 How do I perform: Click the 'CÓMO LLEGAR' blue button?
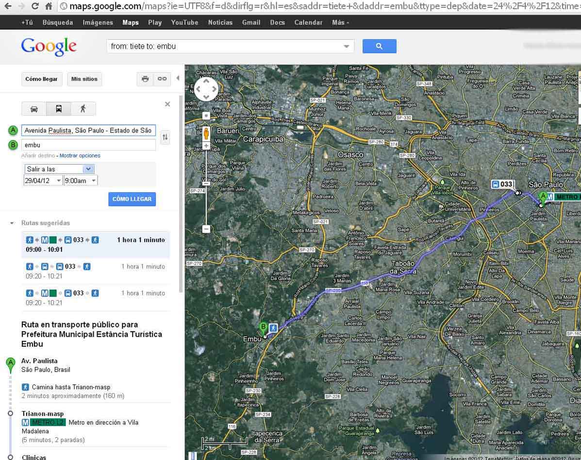(x=132, y=199)
